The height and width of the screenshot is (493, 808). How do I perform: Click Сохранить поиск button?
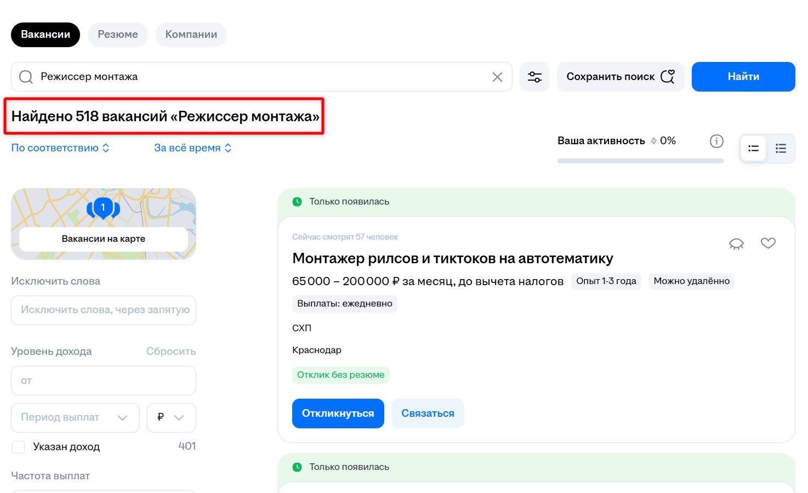point(621,77)
